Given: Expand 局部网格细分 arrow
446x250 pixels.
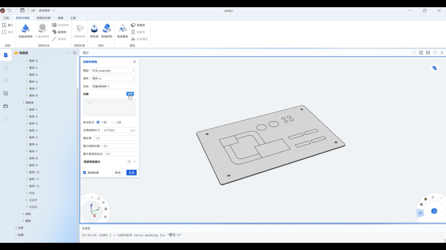Looking at the screenshot, I should 135,162.
